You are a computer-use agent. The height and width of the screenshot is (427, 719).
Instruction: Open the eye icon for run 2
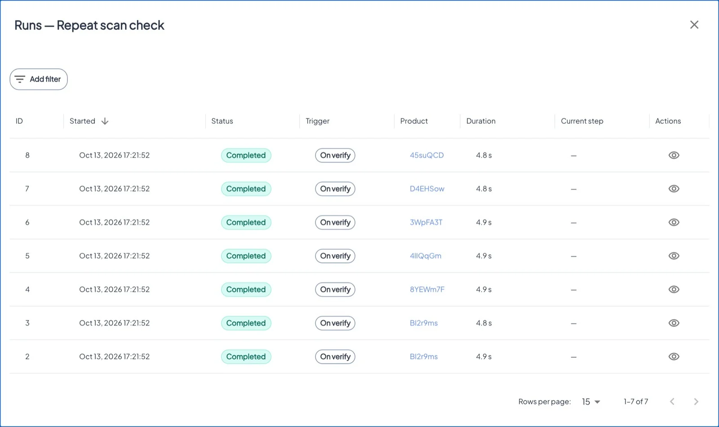coord(674,356)
